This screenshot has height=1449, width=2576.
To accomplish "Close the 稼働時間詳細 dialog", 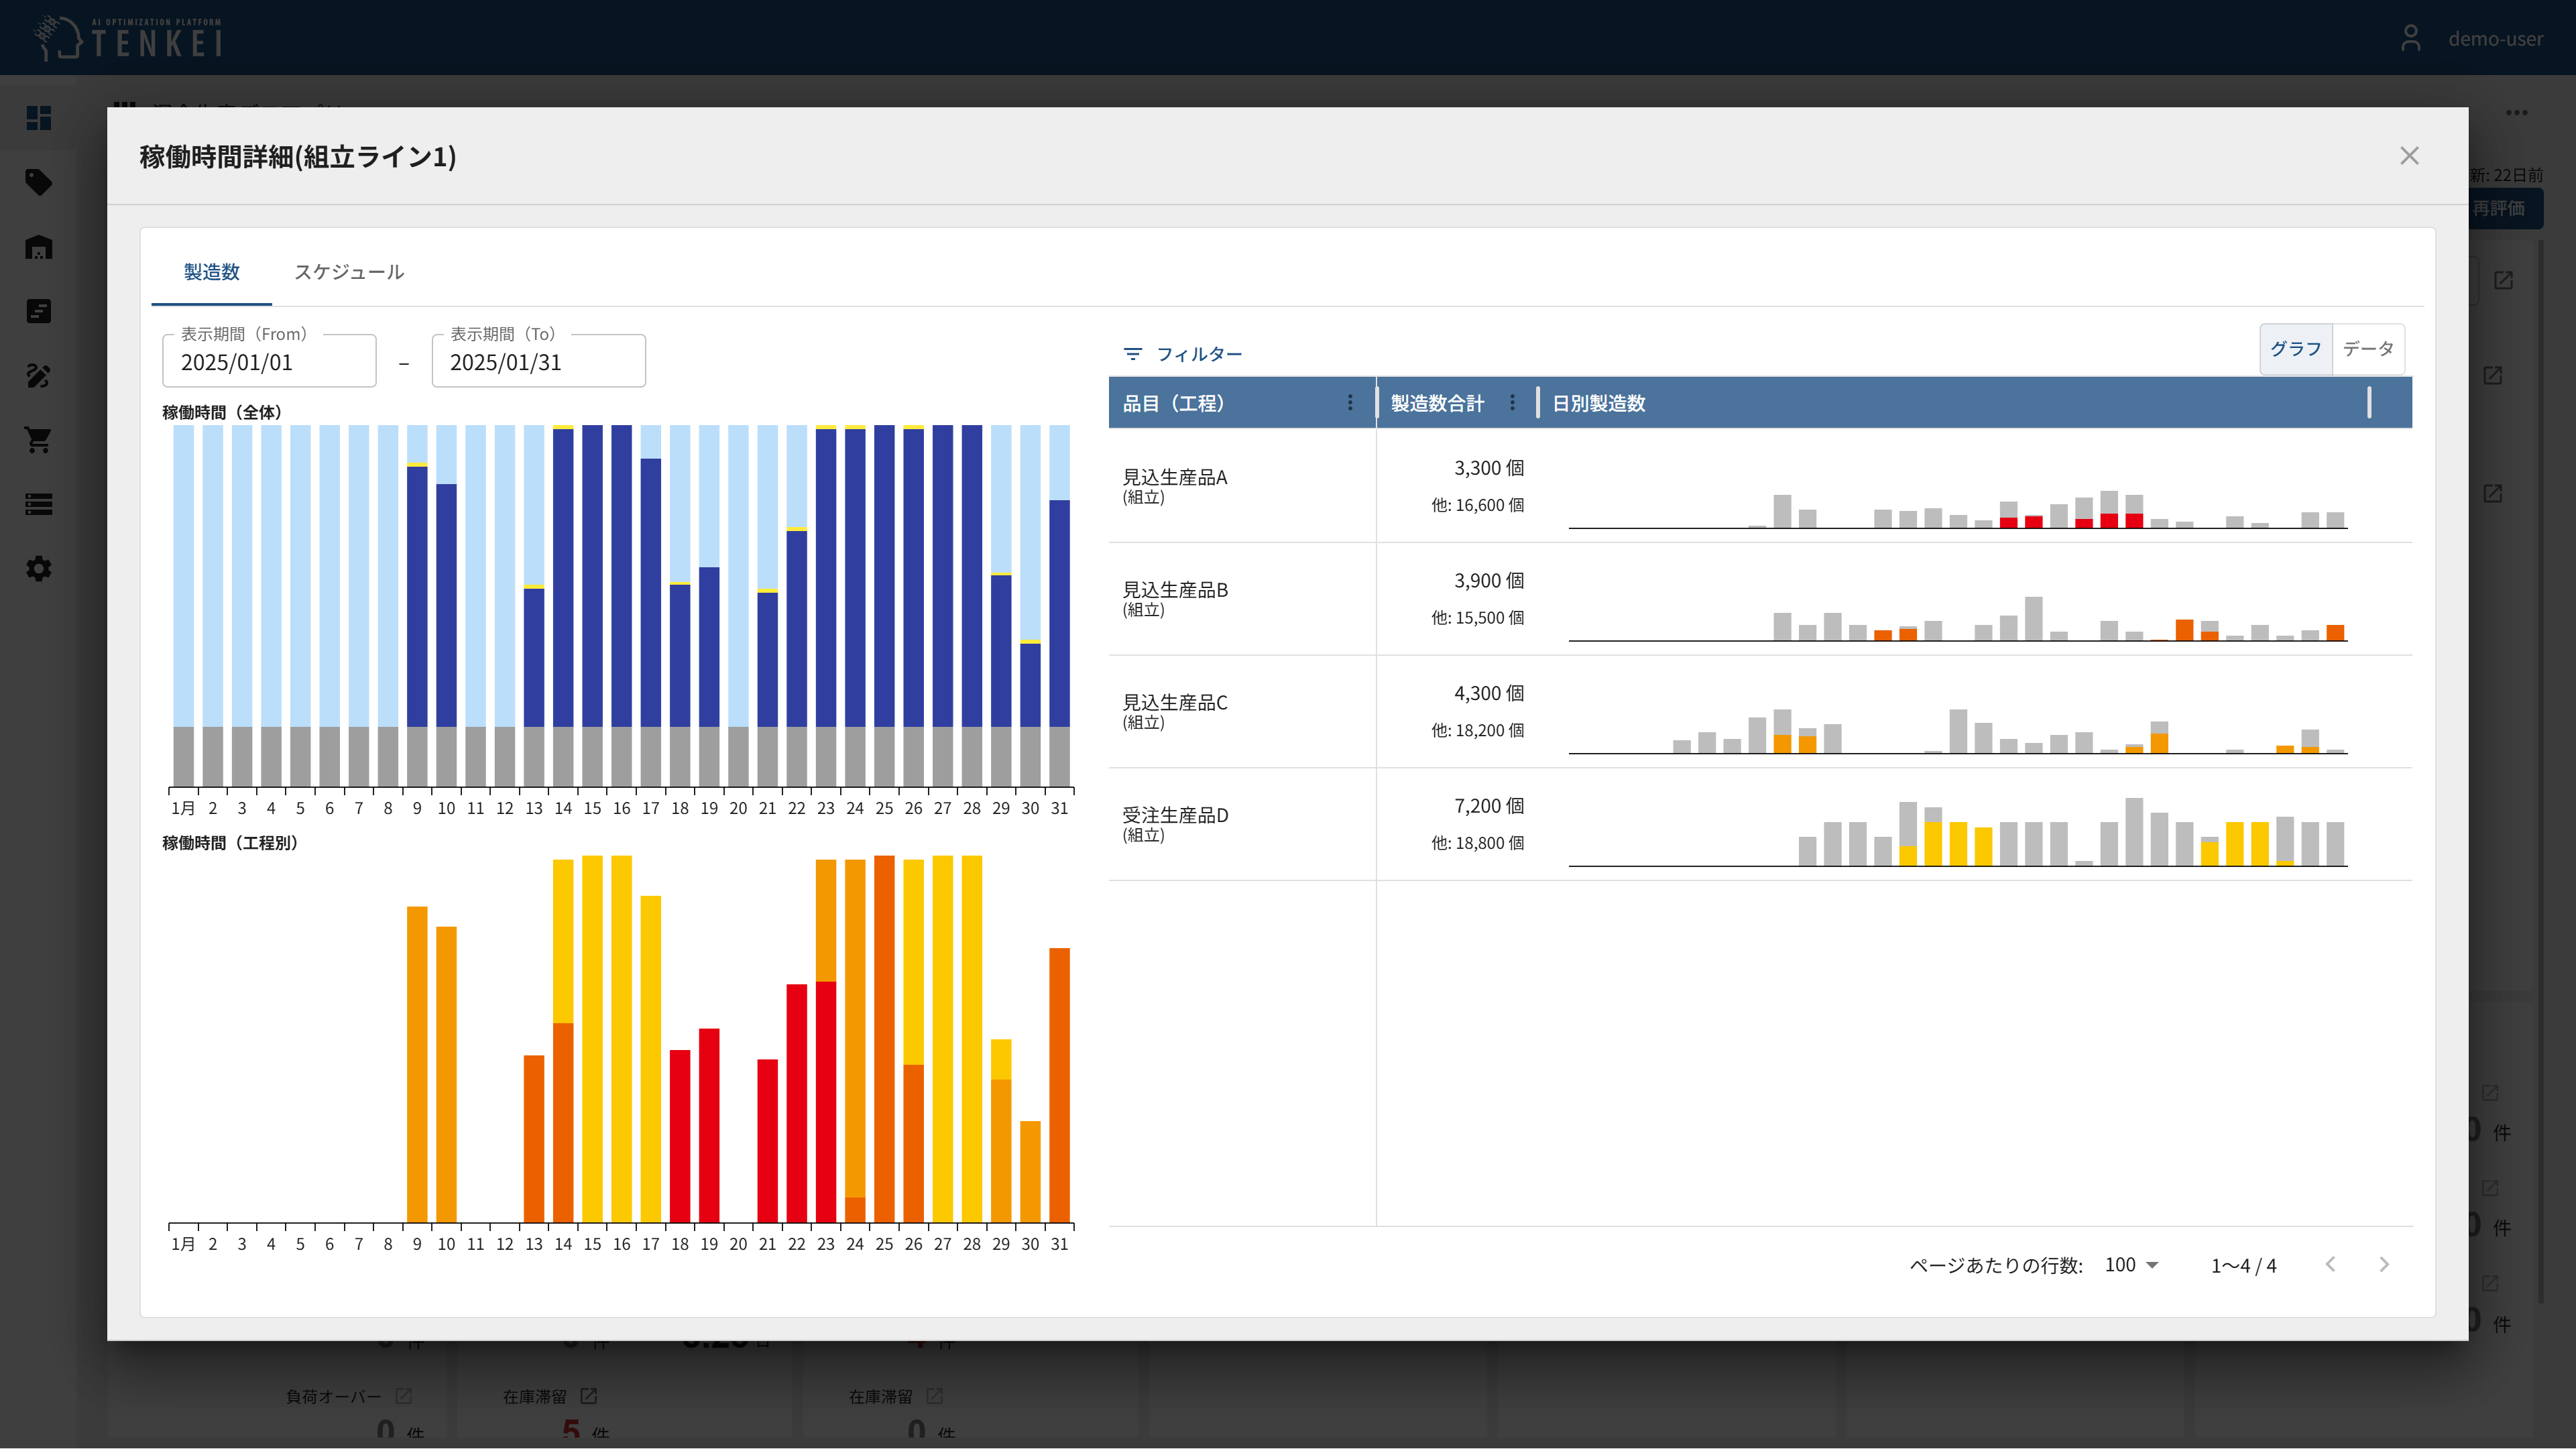I will click(2409, 156).
